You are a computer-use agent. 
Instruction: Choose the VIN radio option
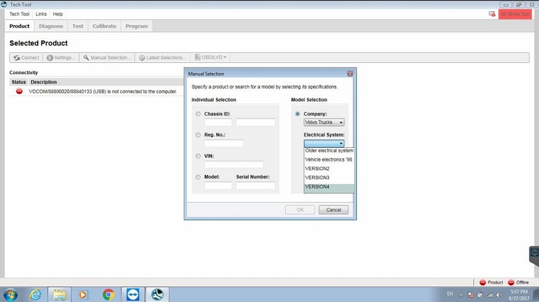tap(198, 156)
